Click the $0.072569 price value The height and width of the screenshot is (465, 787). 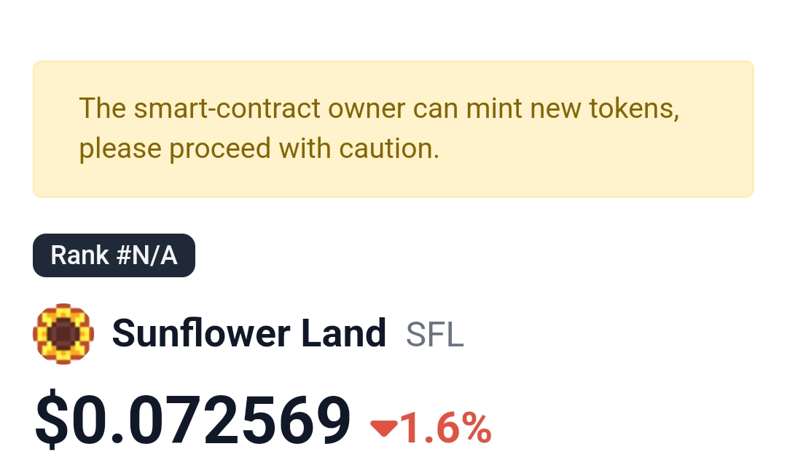[192, 420]
